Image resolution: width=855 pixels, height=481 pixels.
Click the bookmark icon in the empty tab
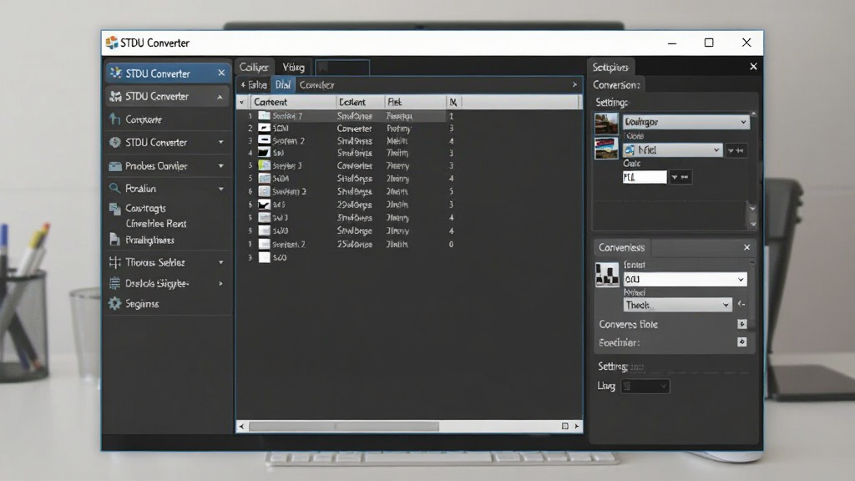coord(323,67)
